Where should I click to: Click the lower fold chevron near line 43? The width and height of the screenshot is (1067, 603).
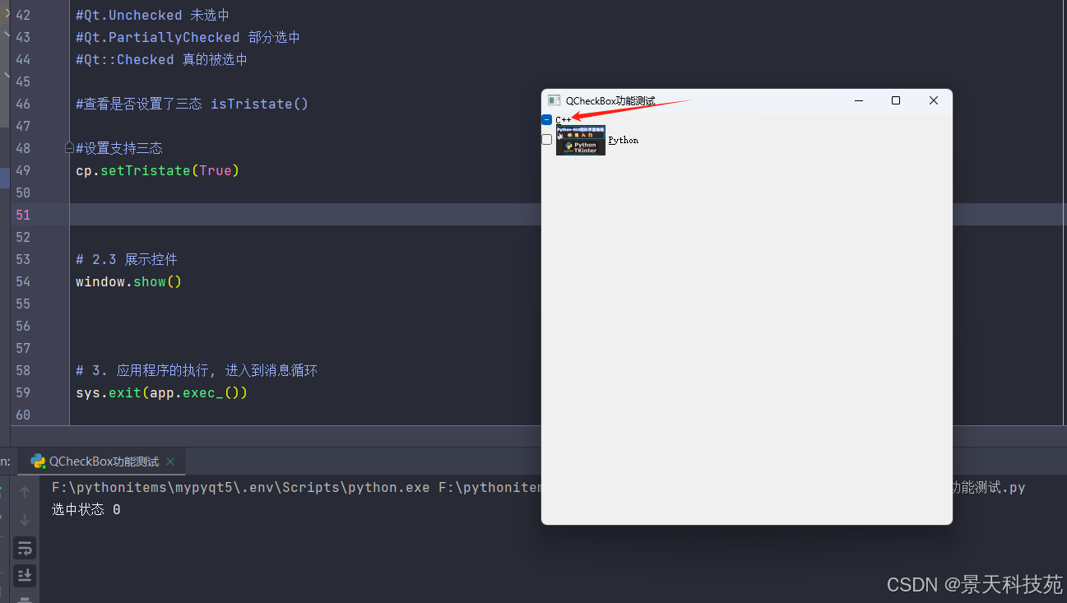tap(7, 36)
